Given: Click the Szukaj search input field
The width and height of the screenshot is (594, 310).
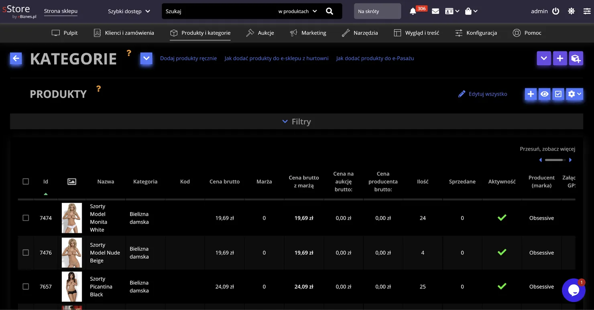Looking at the screenshot, I should click(x=219, y=11).
